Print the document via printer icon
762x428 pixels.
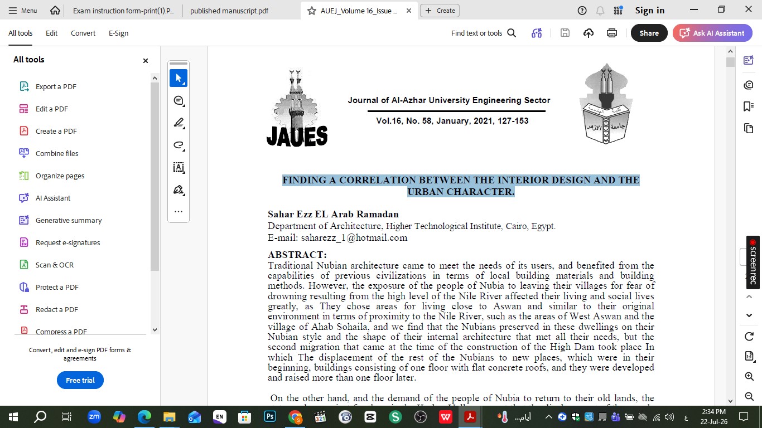(x=612, y=33)
